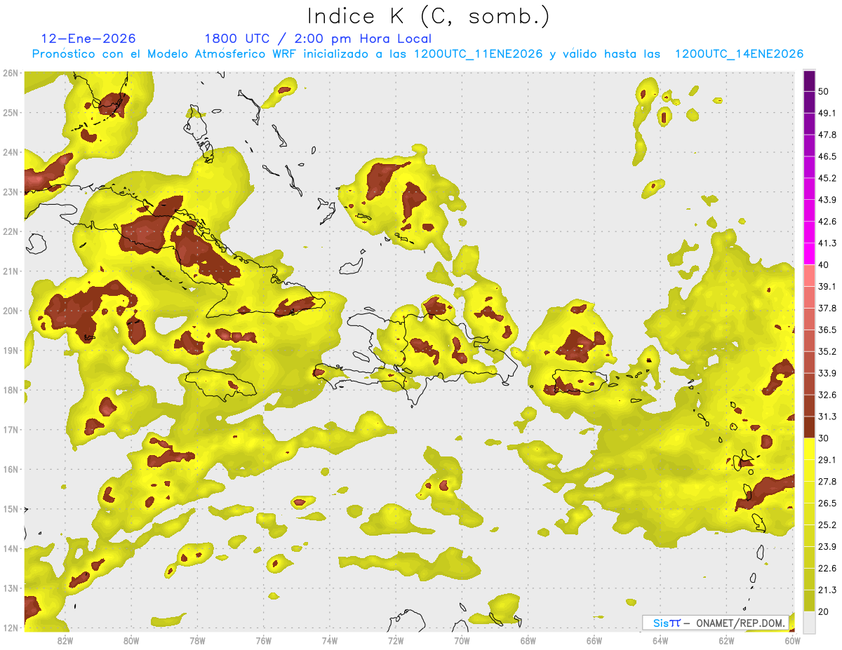Click legend value 33.9
The width and height of the screenshot is (842, 650).
point(827,373)
